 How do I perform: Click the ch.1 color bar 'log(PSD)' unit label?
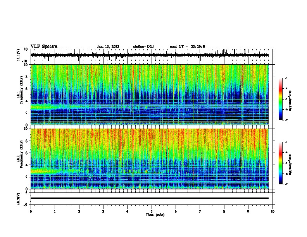pyautogui.click(x=290, y=101)
